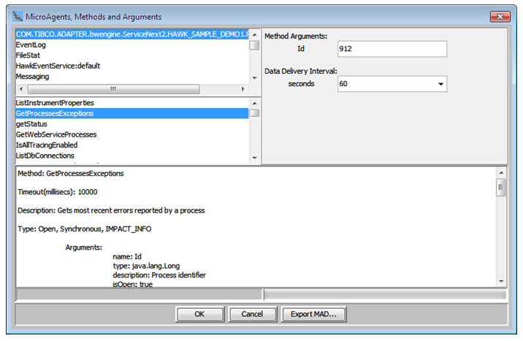Viewport: 523px width, 341px height.
Task: Click methods list scroll up arrow
Action: pyautogui.click(x=254, y=104)
